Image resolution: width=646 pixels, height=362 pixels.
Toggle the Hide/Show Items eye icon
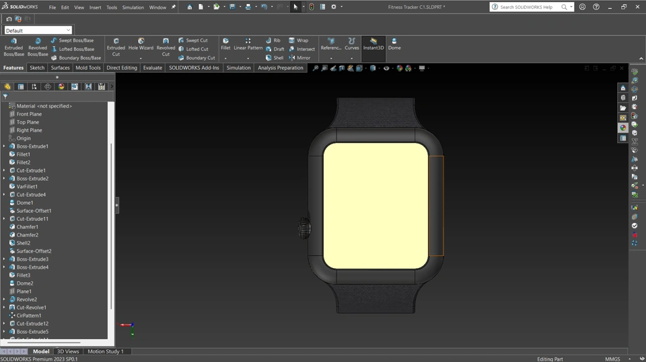[x=386, y=68]
